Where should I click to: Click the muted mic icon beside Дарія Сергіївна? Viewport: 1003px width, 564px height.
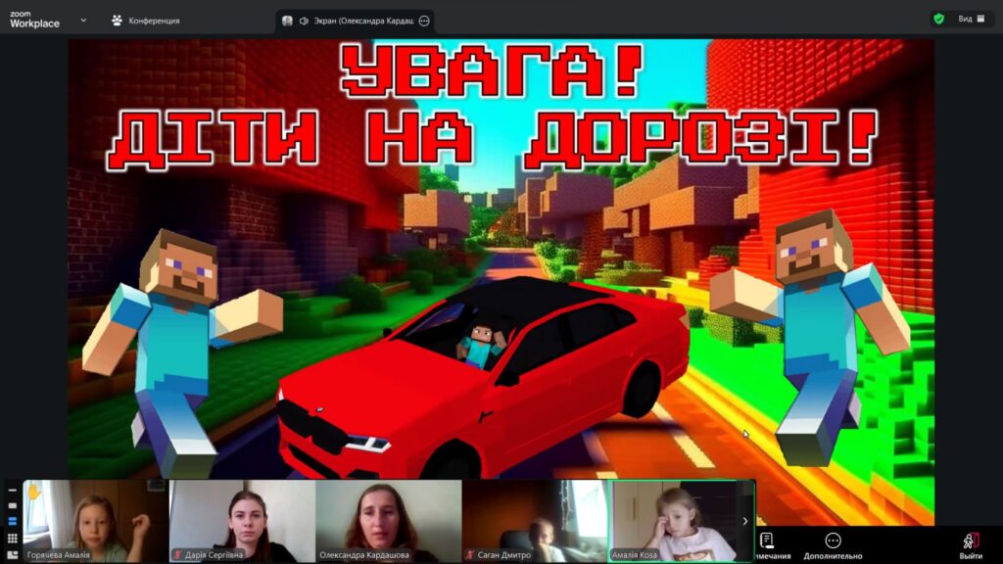pyautogui.click(x=178, y=554)
